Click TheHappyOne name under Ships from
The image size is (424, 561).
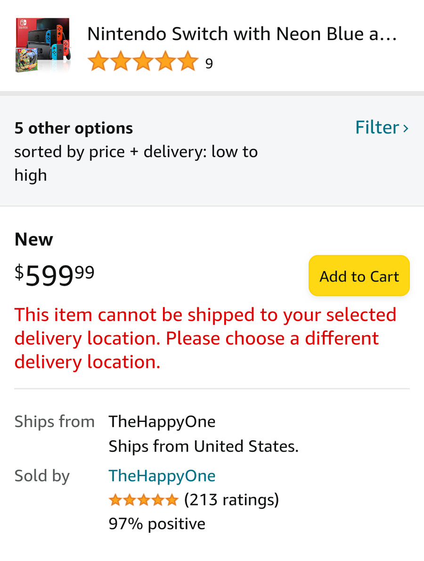[162, 422]
